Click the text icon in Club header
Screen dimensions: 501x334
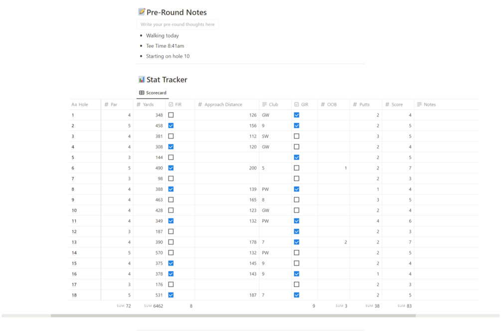pos(264,104)
